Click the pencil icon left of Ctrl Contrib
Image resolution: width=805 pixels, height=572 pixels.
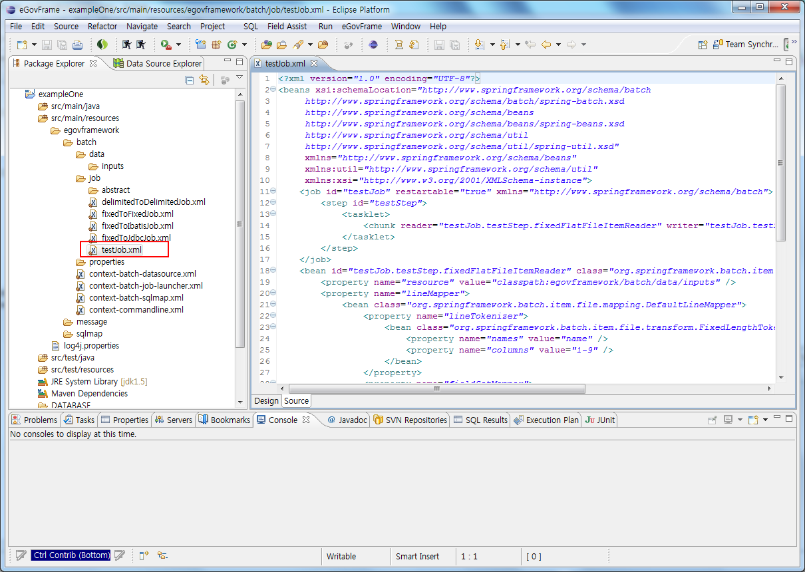pos(21,555)
